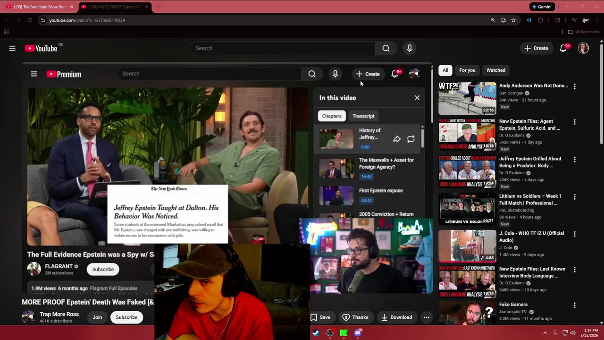
Task: Click the Create button in the main YouTube header
Action: pyautogui.click(x=536, y=48)
